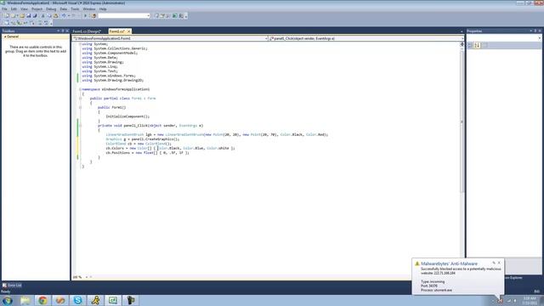Click the Find in Files toolbar icon
The width and height of the screenshot is (544, 306).
click(x=93, y=15)
